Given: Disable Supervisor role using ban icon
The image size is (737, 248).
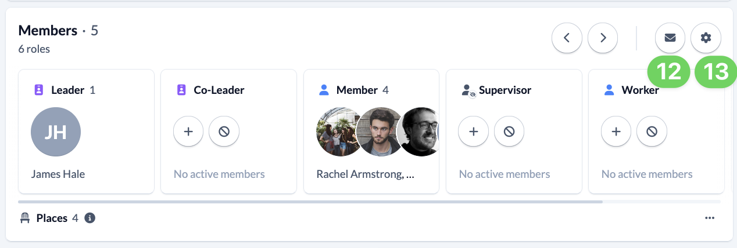Looking at the screenshot, I should [x=509, y=132].
